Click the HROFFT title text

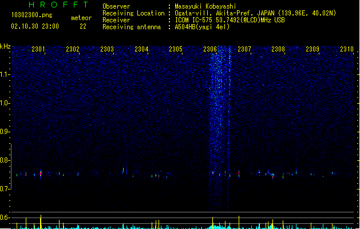[x=59, y=5]
